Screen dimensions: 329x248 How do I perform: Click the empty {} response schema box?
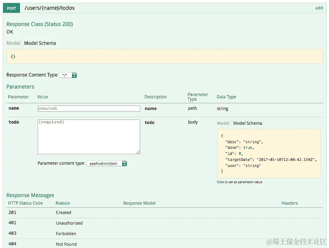click(164, 56)
